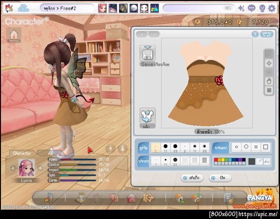Switch to the All stats tab
Viewport: 280px width, 219px height.
[50, 153]
